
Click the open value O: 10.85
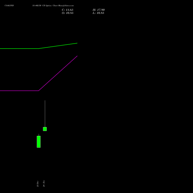click(68, 13)
